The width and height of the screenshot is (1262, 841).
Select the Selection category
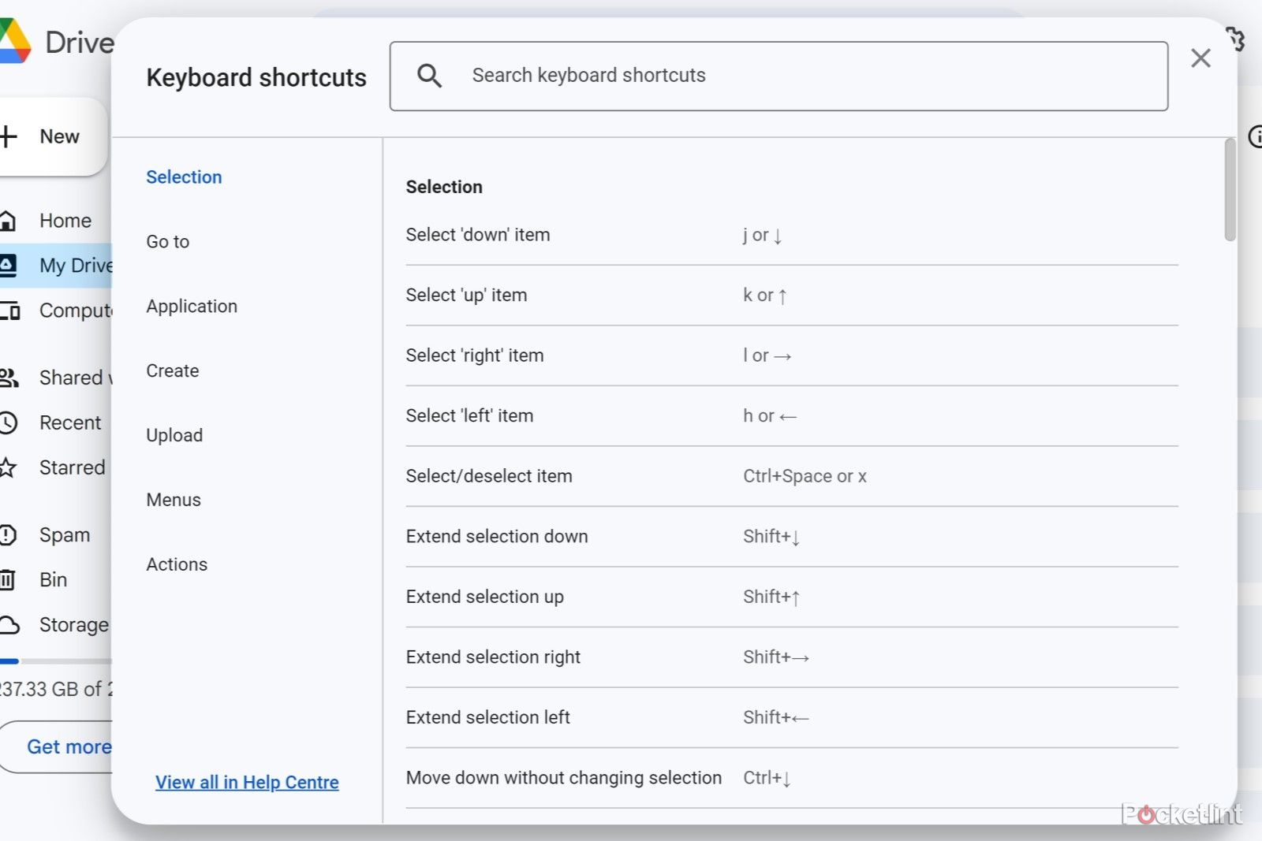[x=184, y=177]
